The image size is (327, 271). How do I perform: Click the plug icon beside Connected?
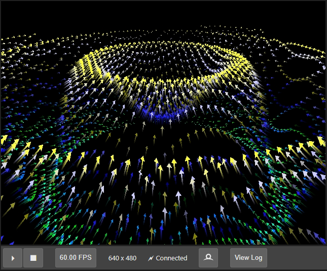[151, 258]
